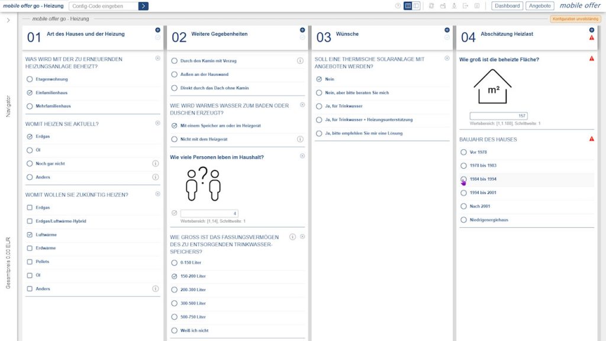Screen dimensions: 606x341
Task: Choose 'Nach 2001' as Baujahr des Hauses
Action: tap(463, 205)
